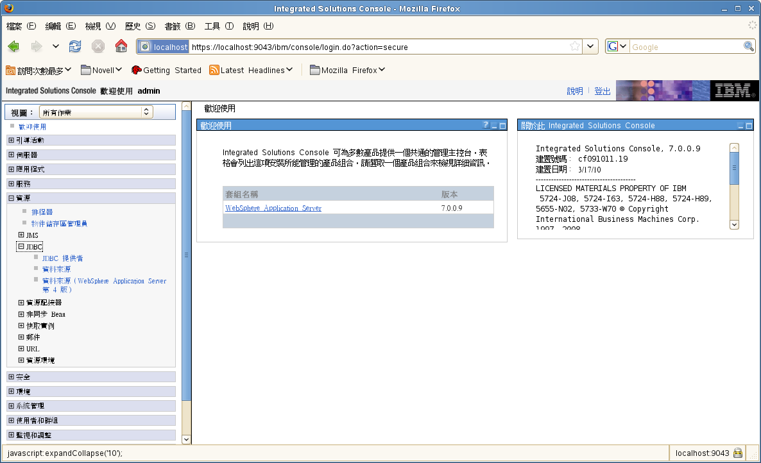
Task: Open the 書籤 (B) menu
Action: point(180,26)
